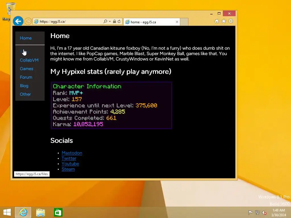Click Internet Explorer taskbar icon
This screenshot has width=291, height=218.
click(23, 212)
